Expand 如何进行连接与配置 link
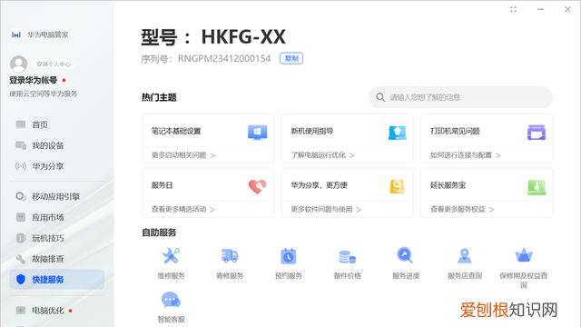Image resolution: width=581 pixels, height=327 pixels. pos(466,155)
